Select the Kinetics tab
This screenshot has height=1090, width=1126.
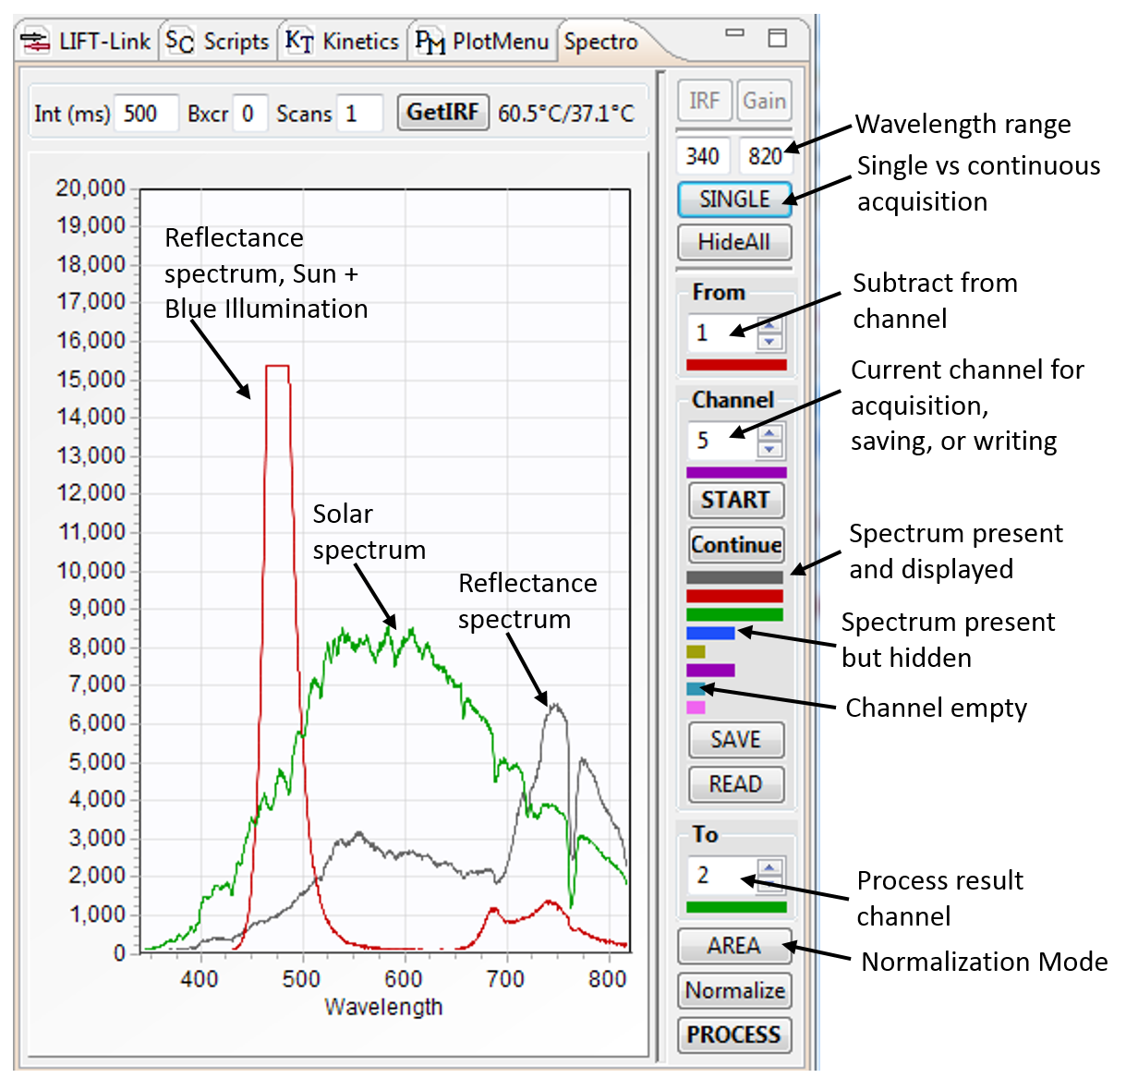[x=343, y=42]
